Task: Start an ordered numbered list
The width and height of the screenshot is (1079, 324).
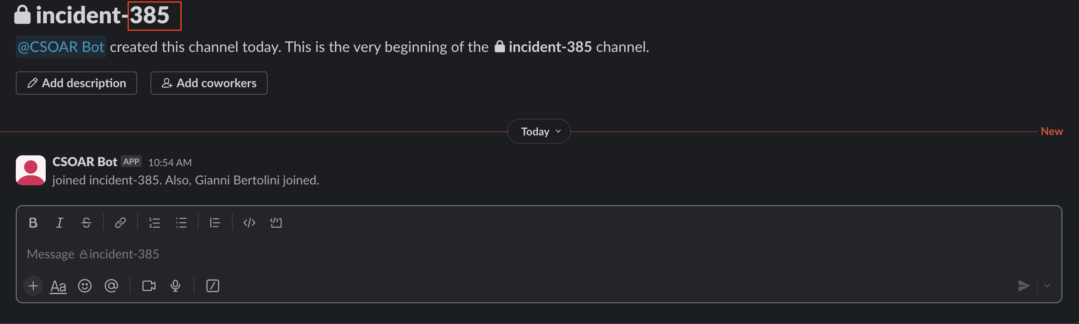Action: click(154, 223)
